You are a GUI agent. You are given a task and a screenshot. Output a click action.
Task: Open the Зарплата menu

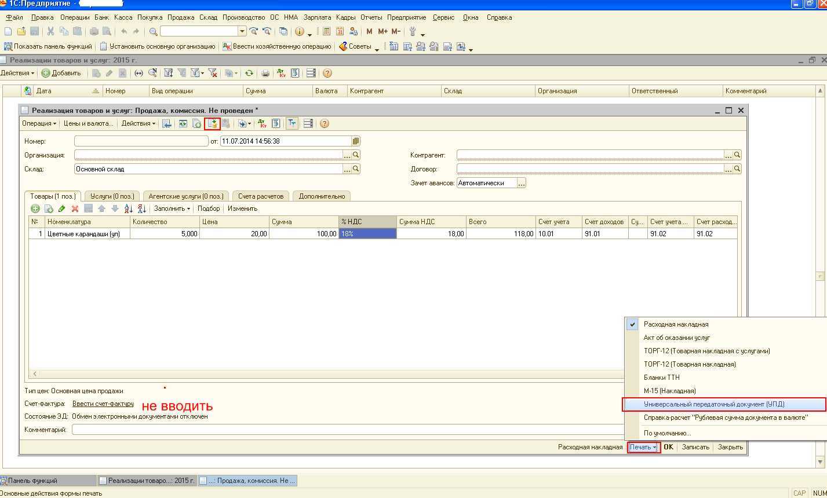[317, 17]
